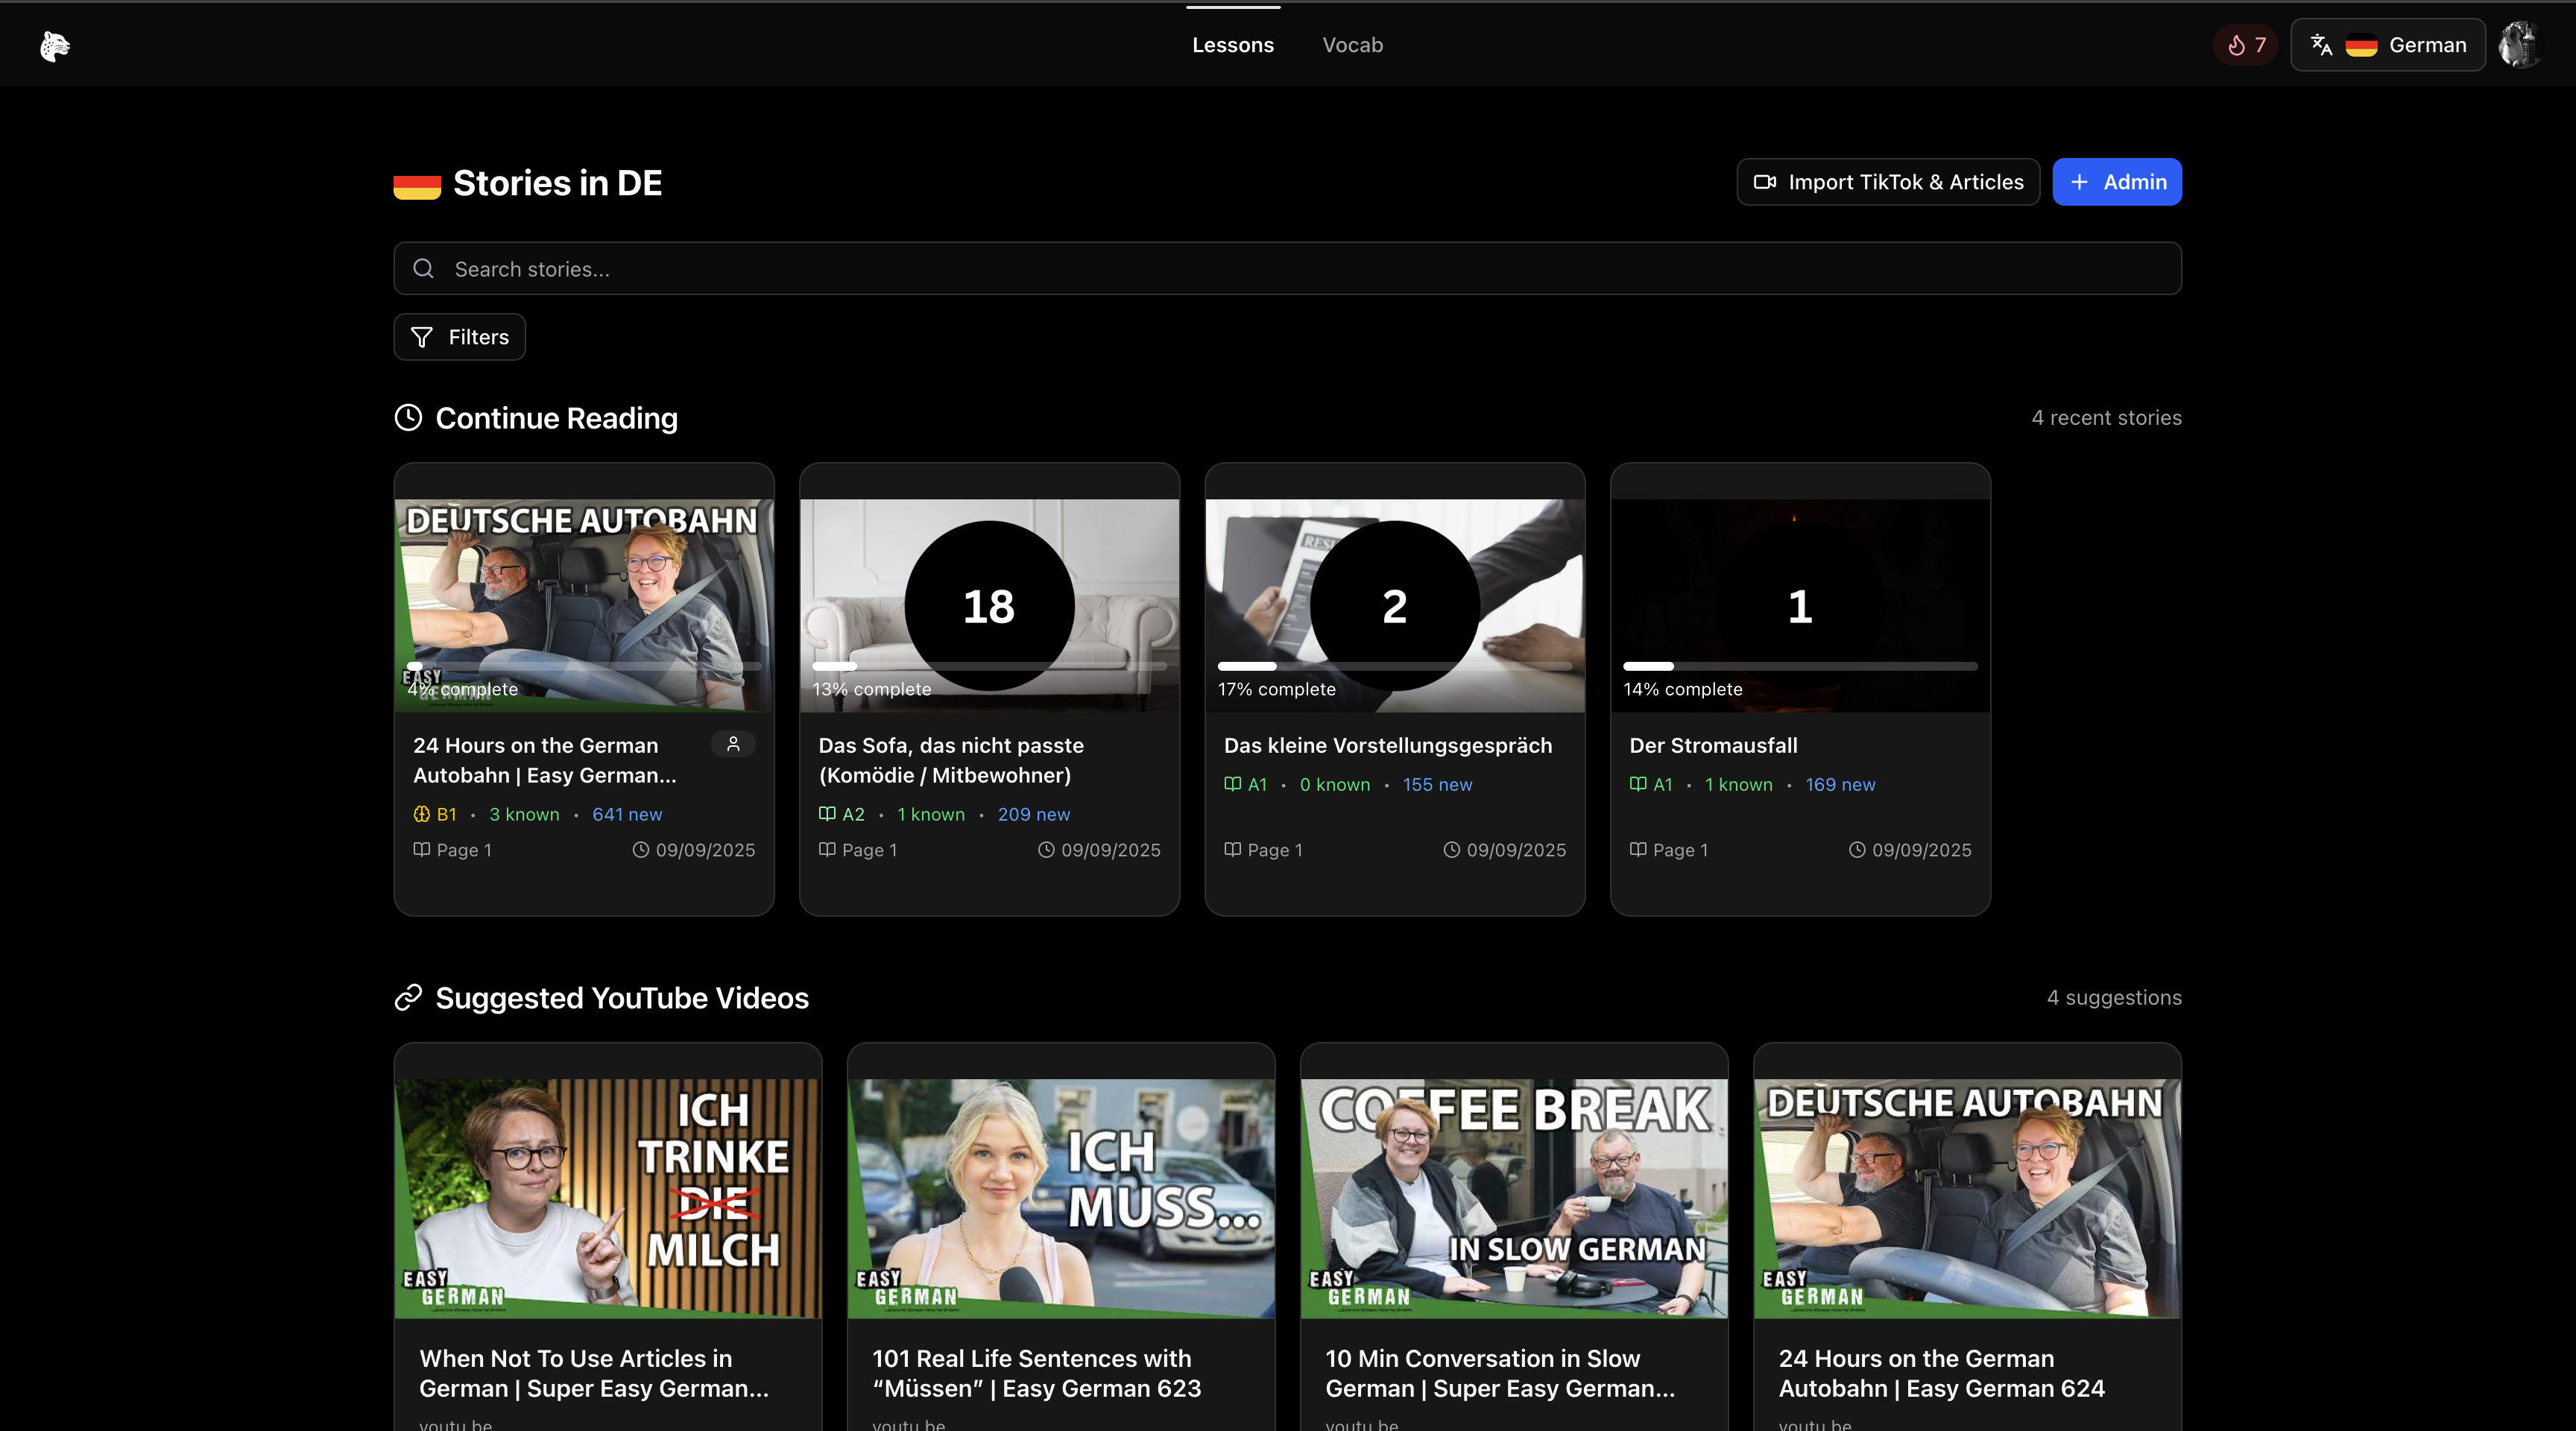The width and height of the screenshot is (2576, 1431).
Task: Open the user profile avatar
Action: tap(2519, 45)
